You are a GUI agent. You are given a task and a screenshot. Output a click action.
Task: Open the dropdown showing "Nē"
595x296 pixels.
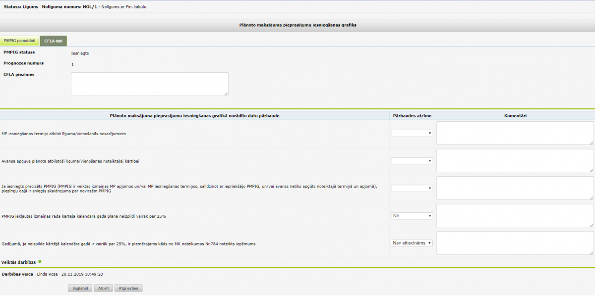click(x=412, y=216)
